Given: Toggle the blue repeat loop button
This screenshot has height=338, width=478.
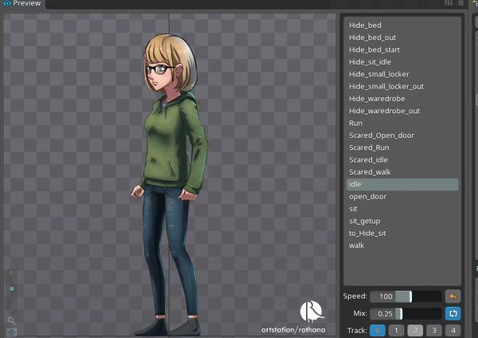Looking at the screenshot, I should pos(453,313).
